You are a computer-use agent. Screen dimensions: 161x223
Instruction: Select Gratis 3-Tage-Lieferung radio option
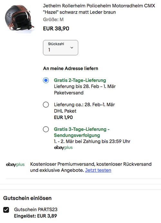tap(46, 129)
